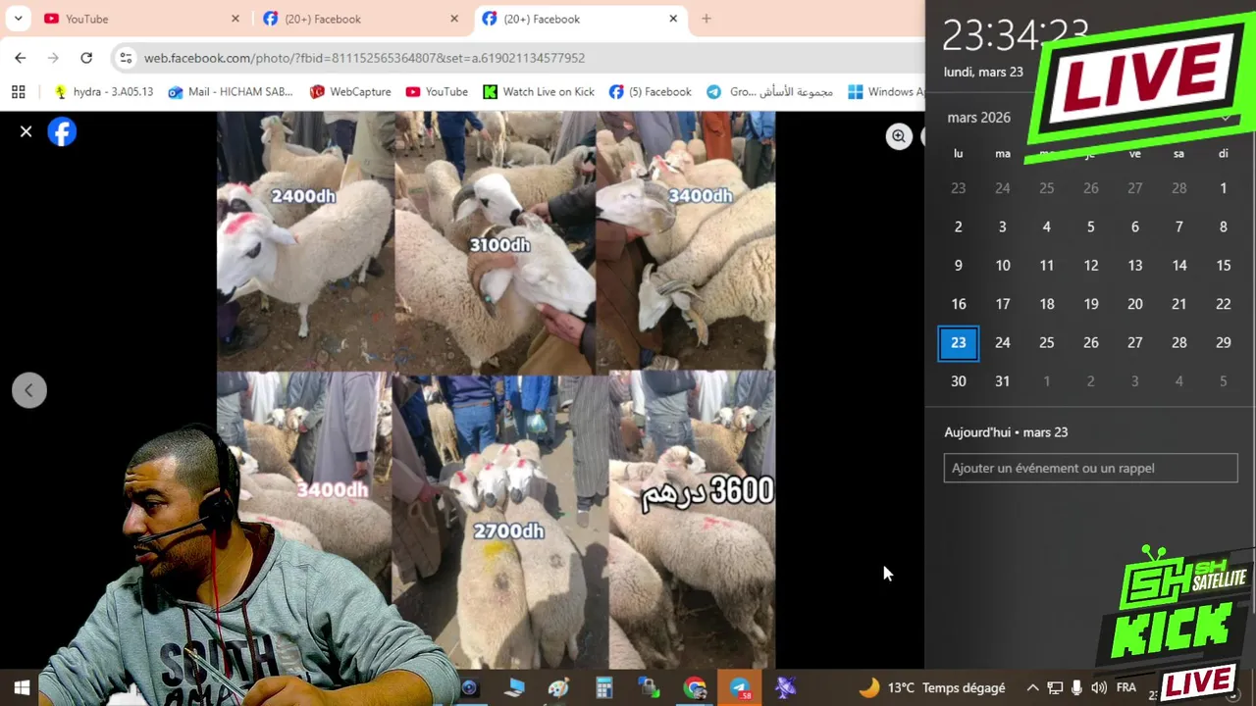
Task: Select March 31 in the calendar
Action: point(1003,381)
